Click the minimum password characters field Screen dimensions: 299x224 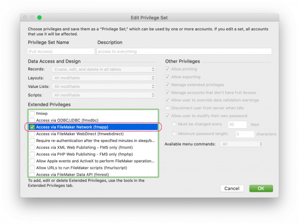245,134
